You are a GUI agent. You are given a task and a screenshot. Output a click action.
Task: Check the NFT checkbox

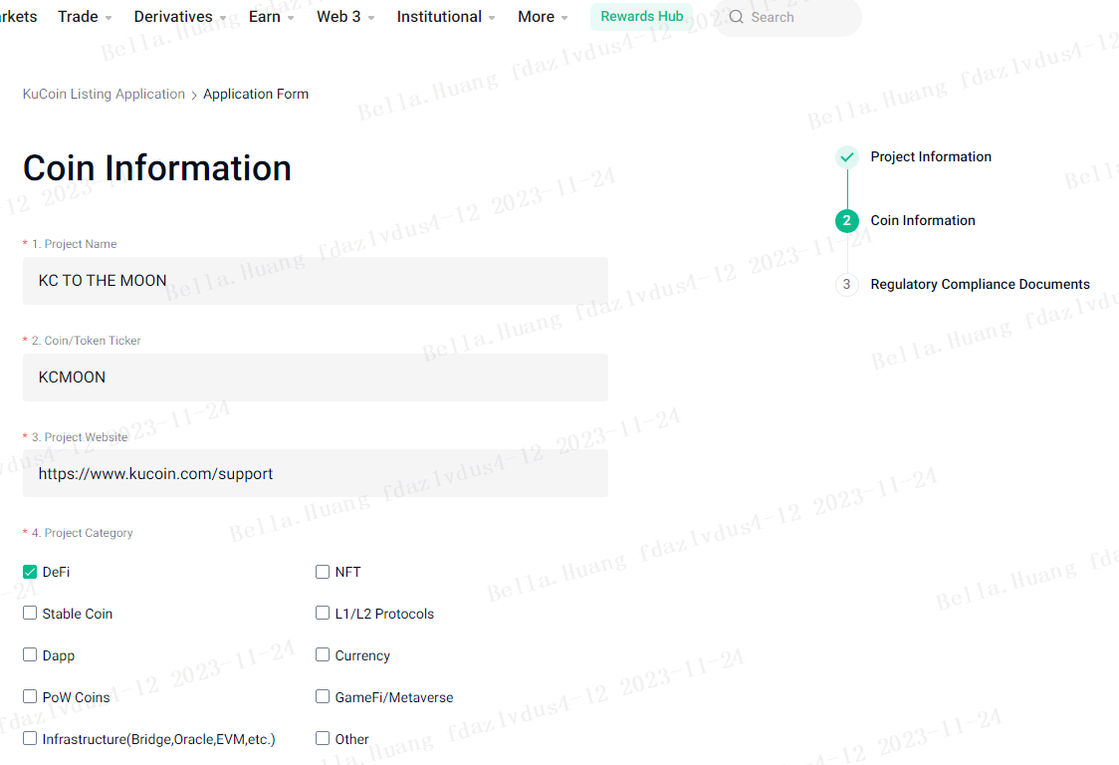coord(323,572)
